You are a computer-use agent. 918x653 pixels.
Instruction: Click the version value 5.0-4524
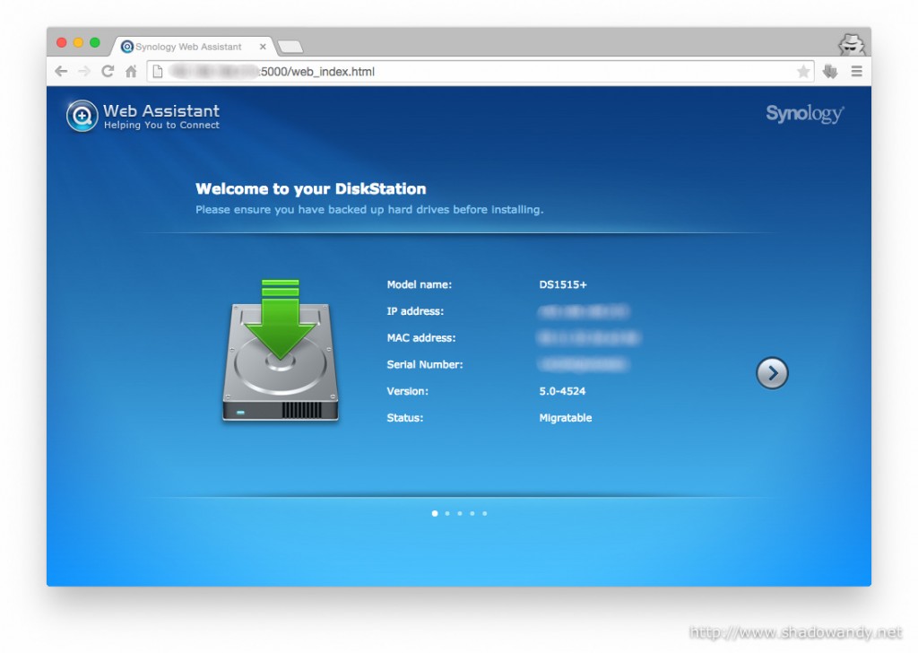coord(562,391)
